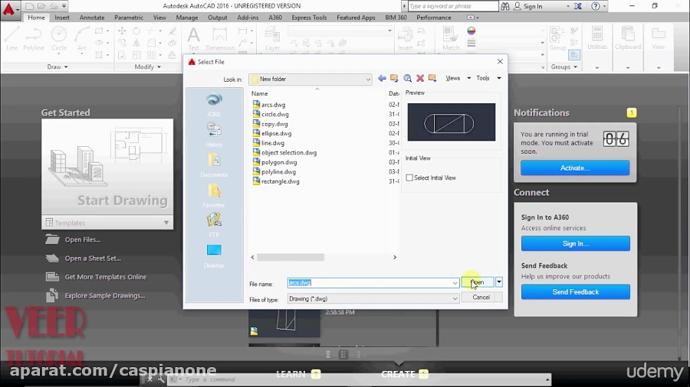Select the Arc tool
The width and height of the screenshot is (690, 387).
point(82,38)
